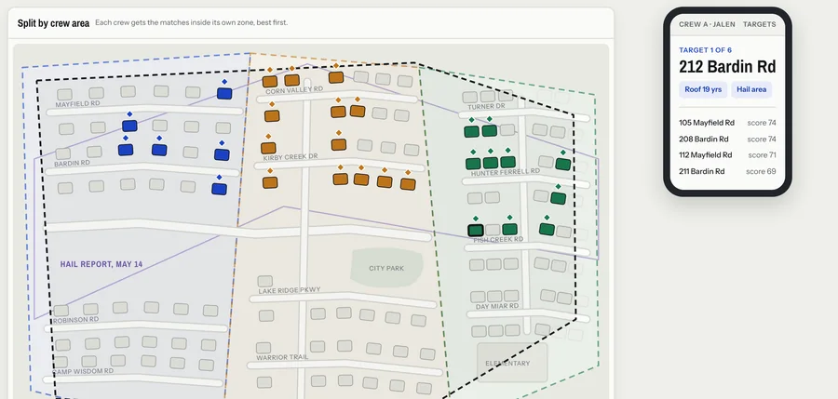Screen dimensions: 838x399
Task: Select the 208 Bardin Rd row
Action: coord(727,140)
